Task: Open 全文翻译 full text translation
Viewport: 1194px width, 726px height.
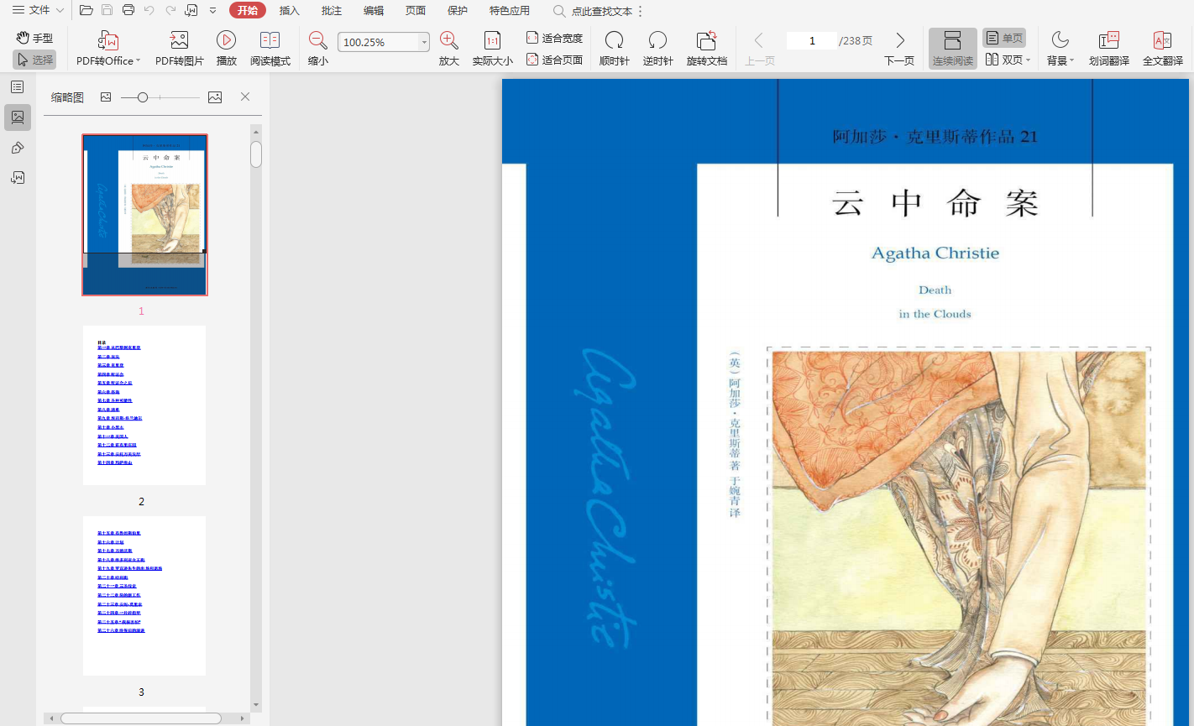Action: tap(1163, 48)
